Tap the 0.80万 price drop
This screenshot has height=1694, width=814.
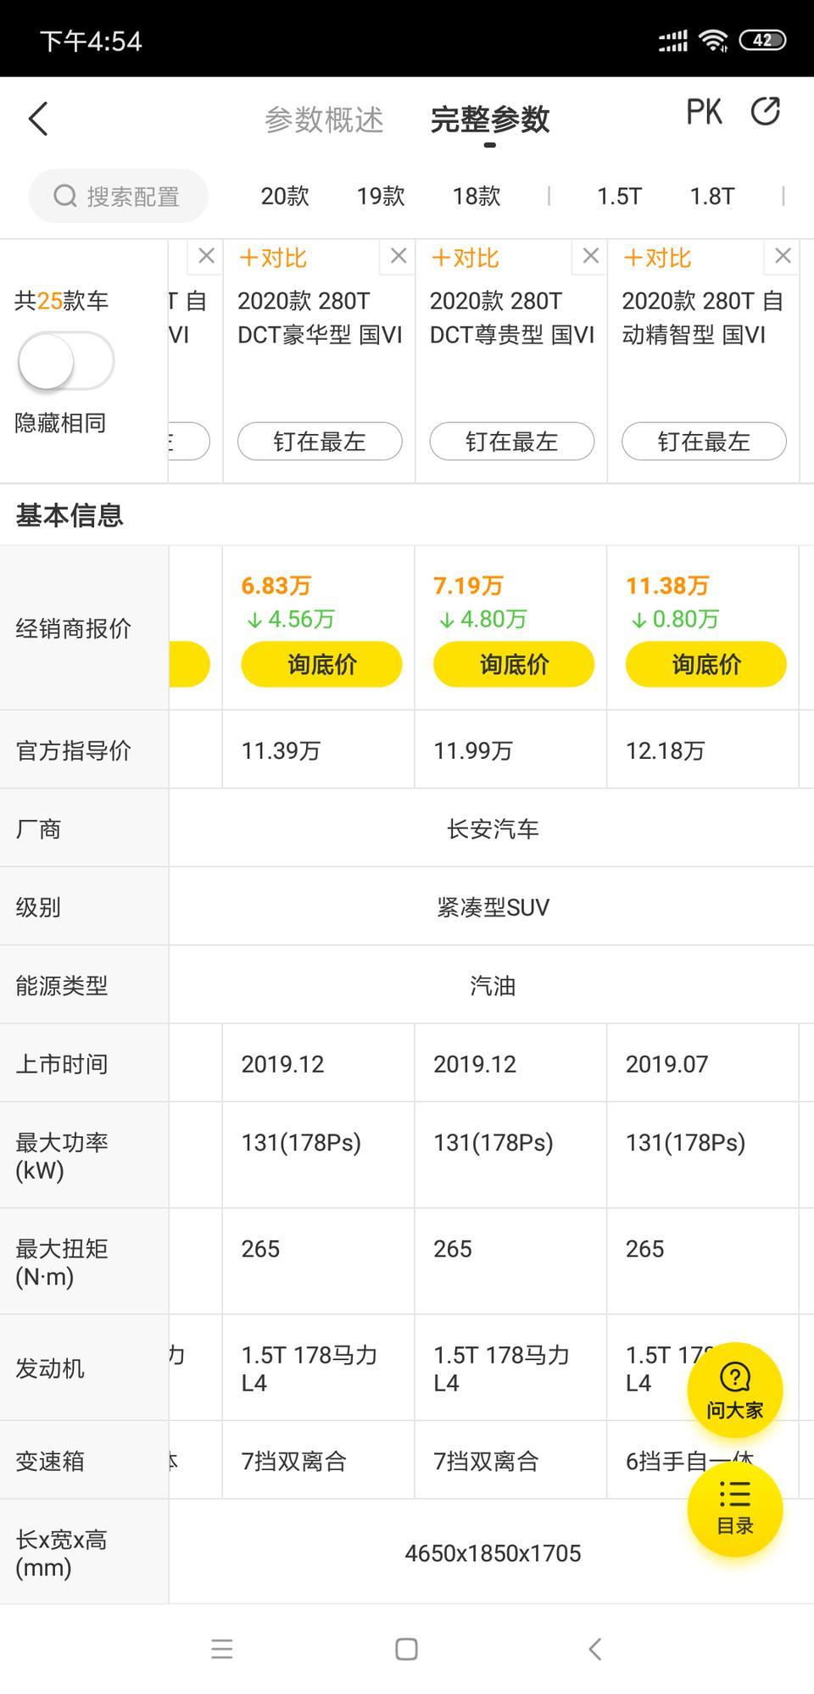point(675,619)
